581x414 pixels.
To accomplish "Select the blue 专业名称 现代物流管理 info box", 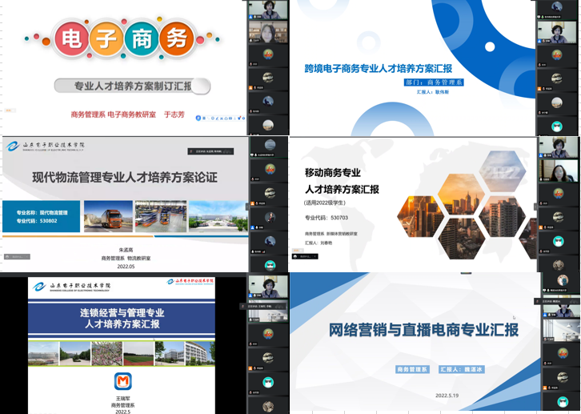I will (42, 216).
